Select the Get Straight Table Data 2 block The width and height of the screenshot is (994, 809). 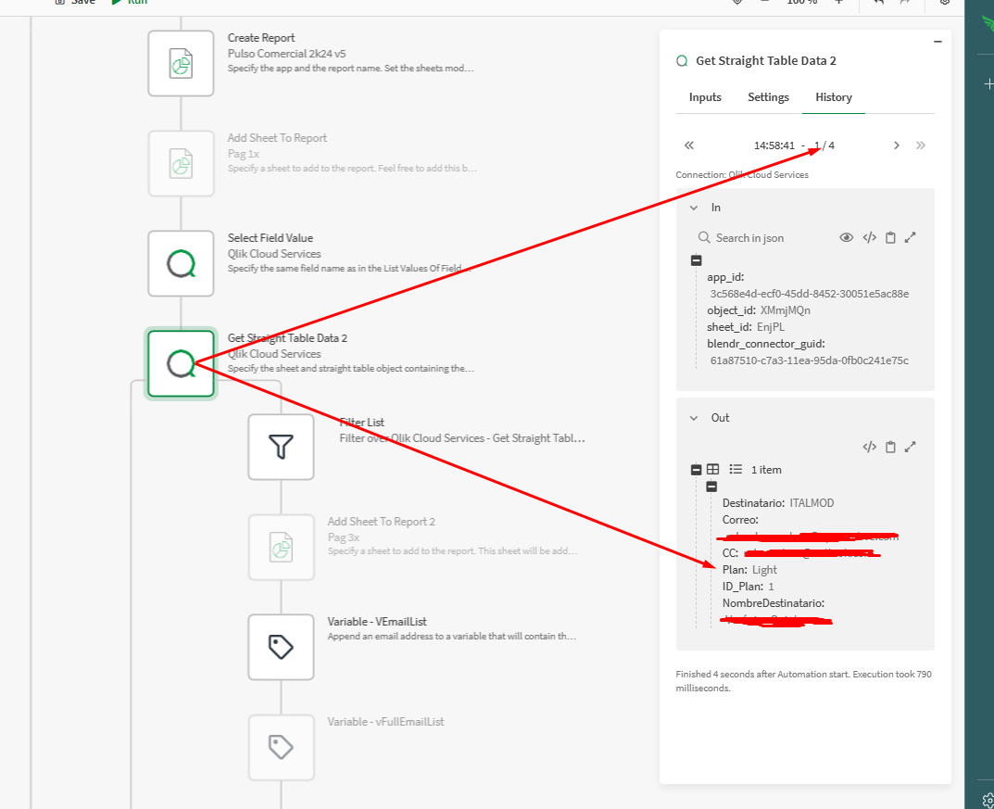point(181,364)
